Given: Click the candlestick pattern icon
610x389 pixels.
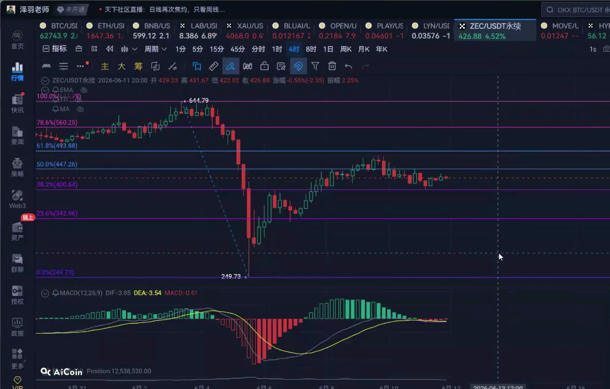Looking at the screenshot, I should click(x=248, y=66).
